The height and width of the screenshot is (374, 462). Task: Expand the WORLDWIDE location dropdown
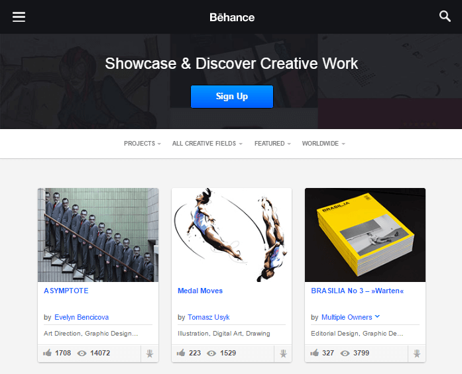point(323,143)
